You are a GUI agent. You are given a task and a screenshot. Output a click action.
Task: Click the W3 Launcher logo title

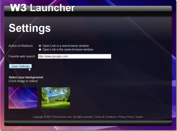(x=43, y=8)
